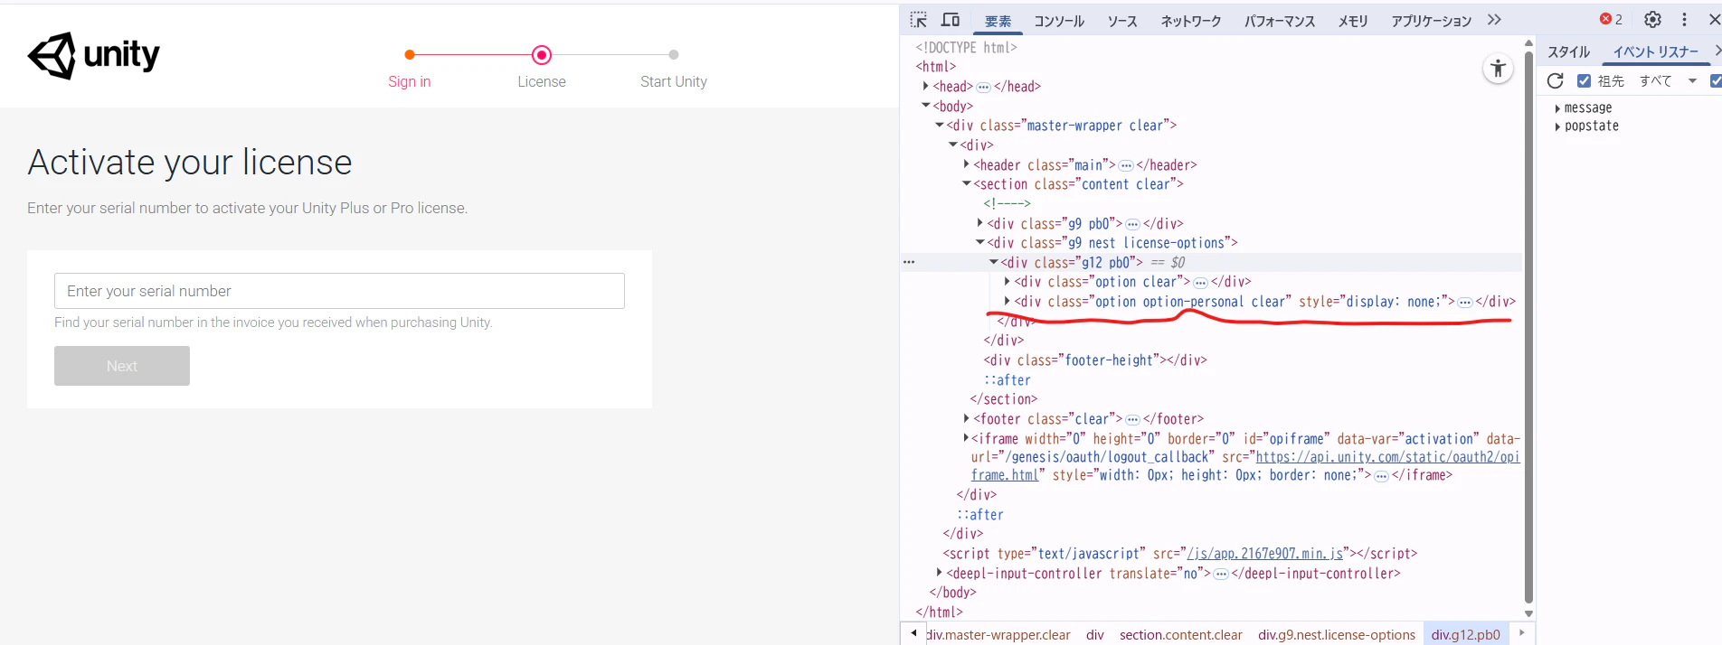Switch to the 要素 tab
Image resolution: width=1722 pixels, height=645 pixels.
tap(998, 21)
